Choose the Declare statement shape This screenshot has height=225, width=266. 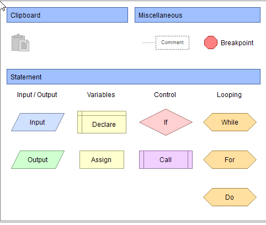click(x=102, y=122)
